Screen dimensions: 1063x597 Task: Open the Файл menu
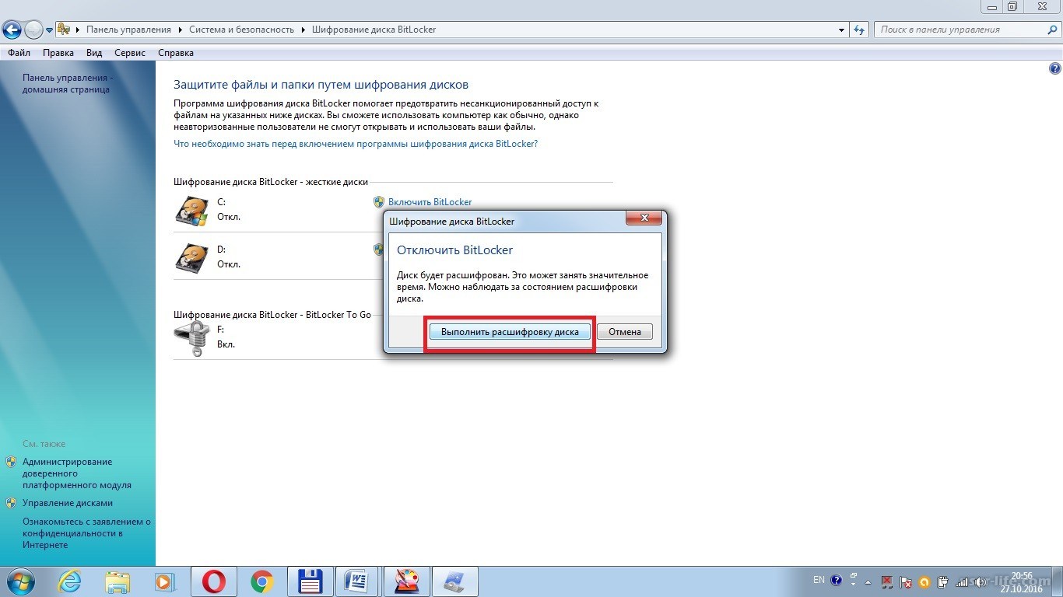click(19, 53)
